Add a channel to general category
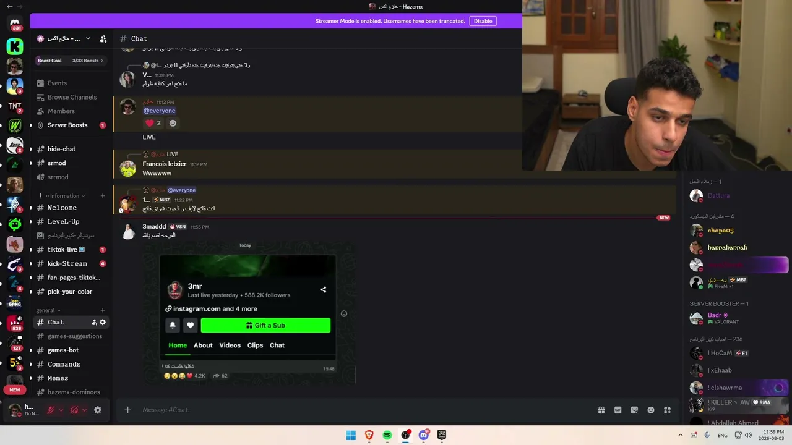 [103, 310]
